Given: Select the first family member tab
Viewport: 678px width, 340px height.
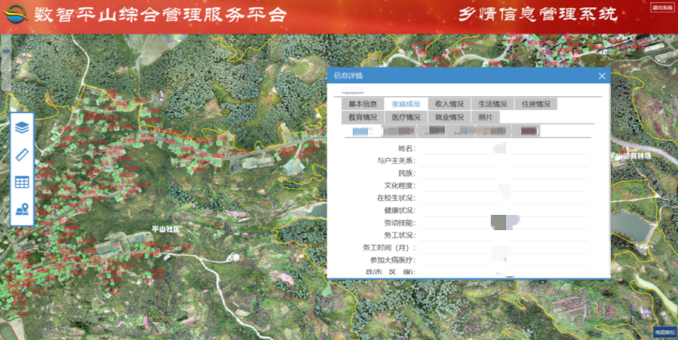Looking at the screenshot, I should [x=362, y=131].
